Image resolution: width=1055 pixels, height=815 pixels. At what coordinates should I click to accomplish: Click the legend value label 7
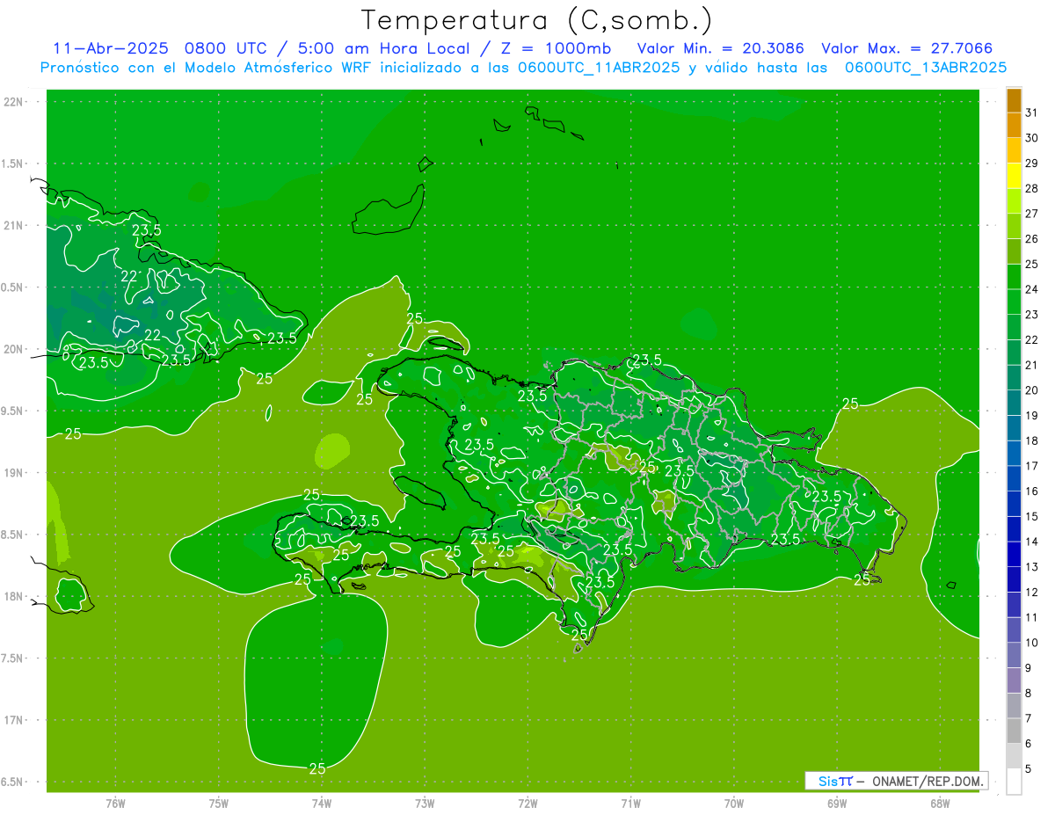[x=1029, y=718]
